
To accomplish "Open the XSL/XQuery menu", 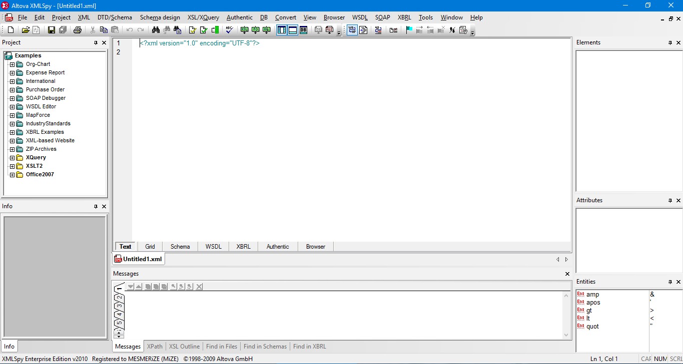I will coord(203,17).
